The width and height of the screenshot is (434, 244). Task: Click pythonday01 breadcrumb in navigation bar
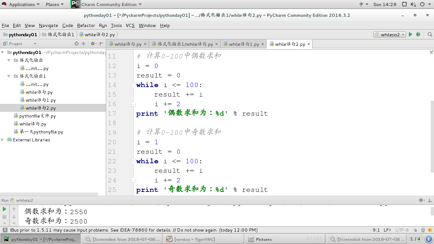[20, 35]
